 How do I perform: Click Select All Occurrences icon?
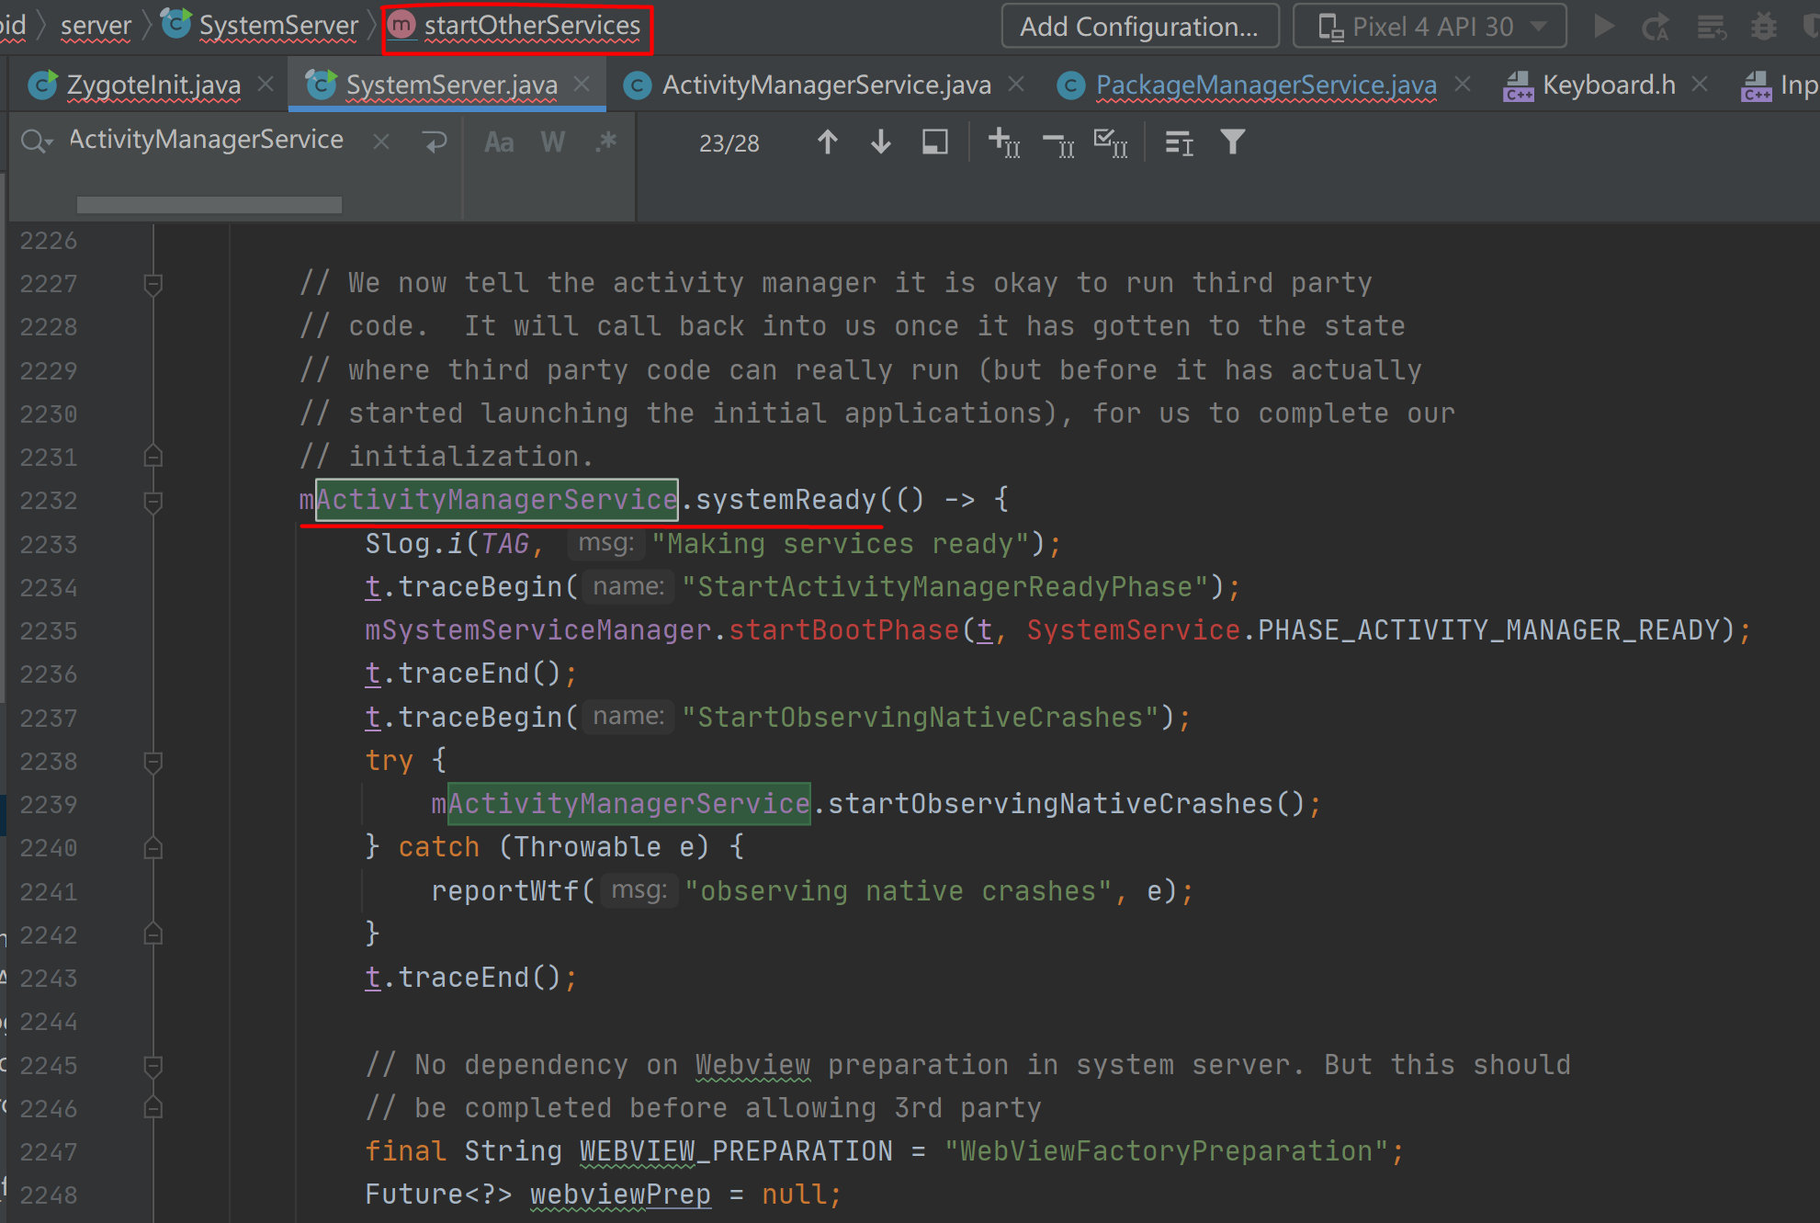click(1110, 142)
